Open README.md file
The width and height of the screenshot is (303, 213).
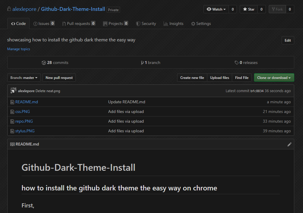[x=27, y=102]
